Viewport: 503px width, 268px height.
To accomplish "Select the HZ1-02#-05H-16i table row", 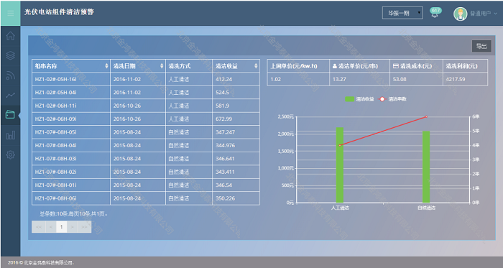I will coord(146,79).
